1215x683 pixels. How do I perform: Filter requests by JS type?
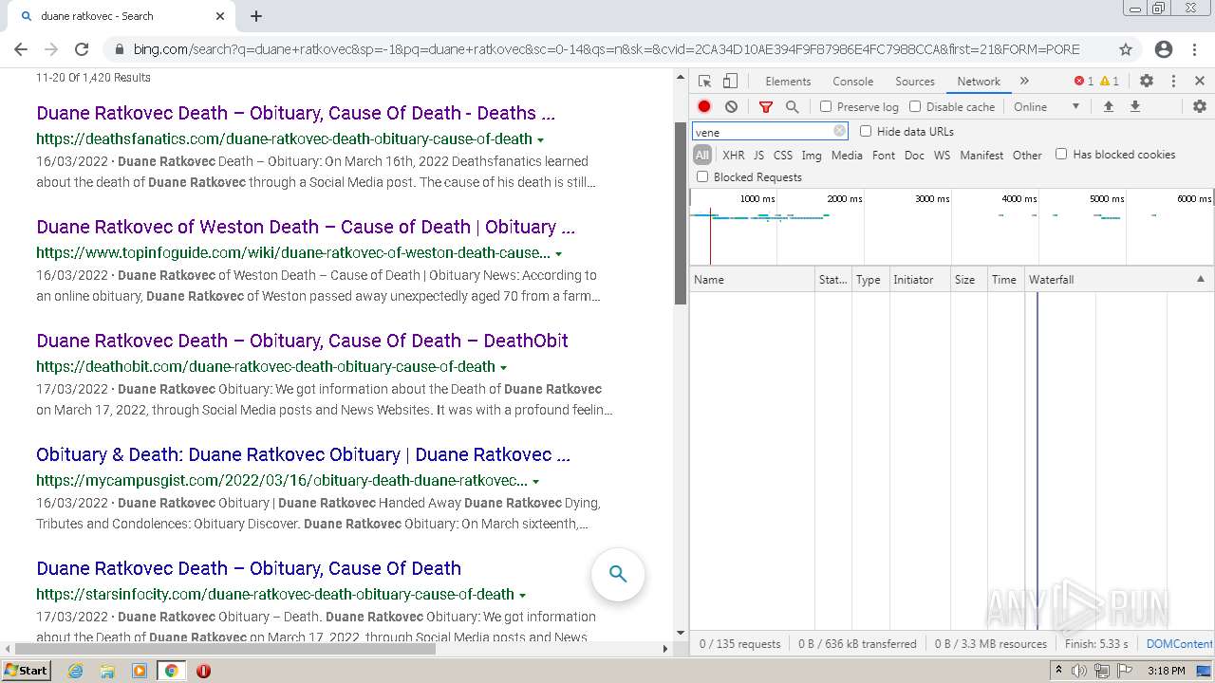pyautogui.click(x=758, y=155)
